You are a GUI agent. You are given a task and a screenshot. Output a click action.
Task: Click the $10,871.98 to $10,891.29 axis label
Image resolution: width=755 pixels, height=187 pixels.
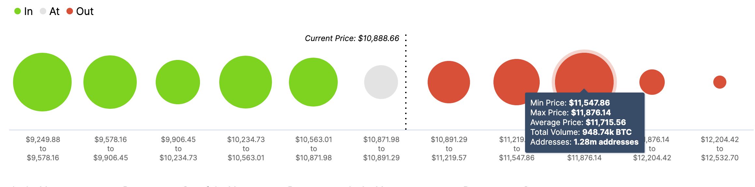(381, 149)
